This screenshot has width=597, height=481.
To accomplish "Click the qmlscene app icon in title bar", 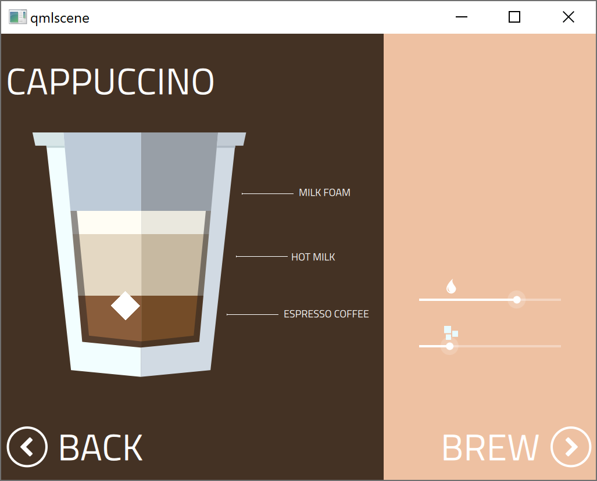I will click(x=17, y=17).
